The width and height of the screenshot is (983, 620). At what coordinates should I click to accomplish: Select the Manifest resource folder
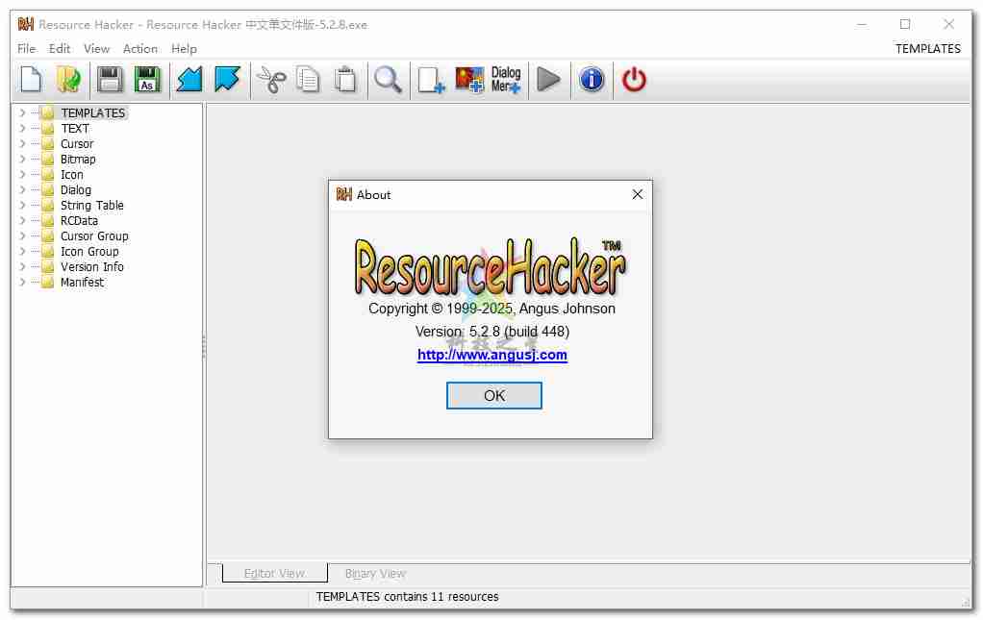coord(81,282)
